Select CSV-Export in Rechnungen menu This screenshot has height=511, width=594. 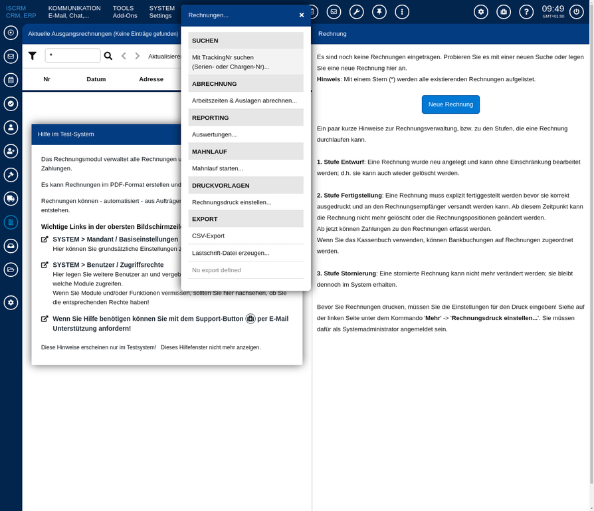[x=209, y=236]
